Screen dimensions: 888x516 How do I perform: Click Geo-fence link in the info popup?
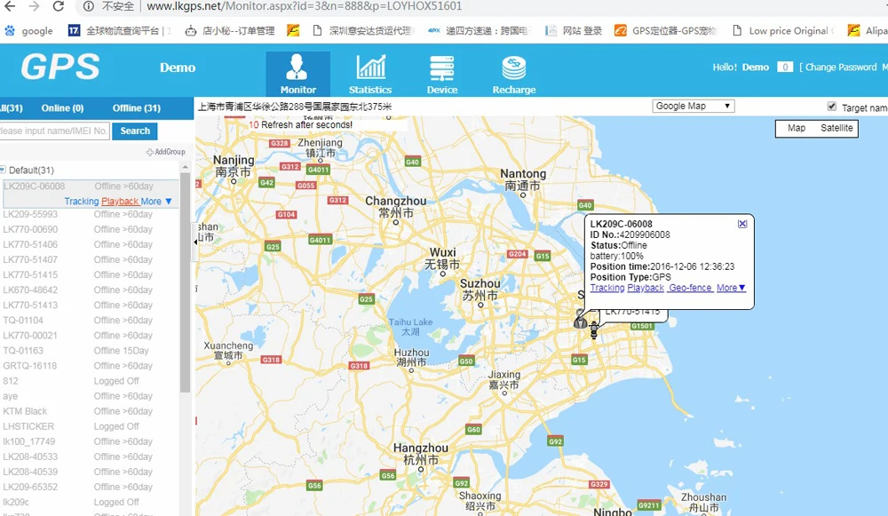[x=690, y=288]
